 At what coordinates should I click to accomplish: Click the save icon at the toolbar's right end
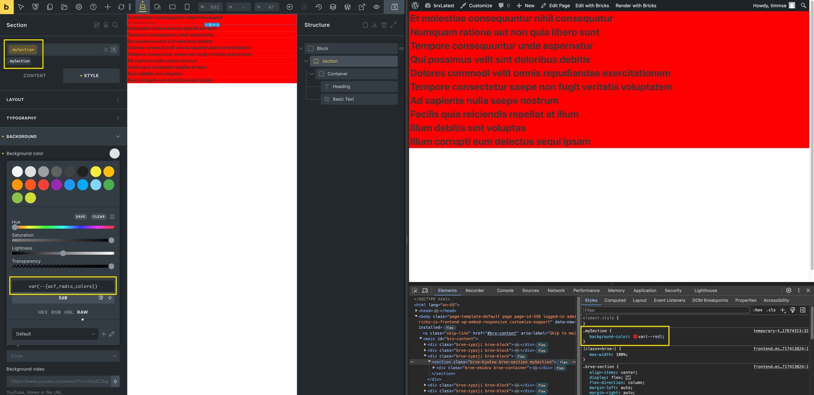(x=394, y=7)
